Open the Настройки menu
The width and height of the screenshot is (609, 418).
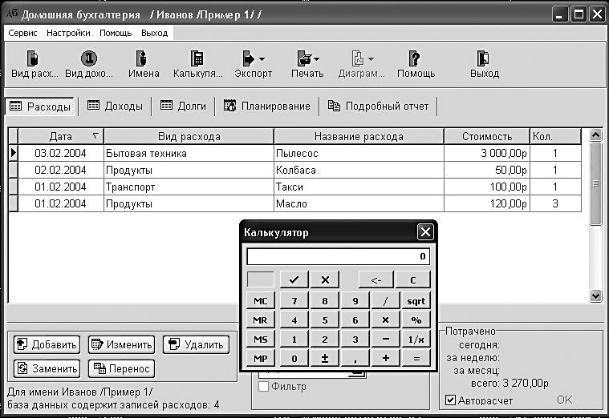[68, 33]
